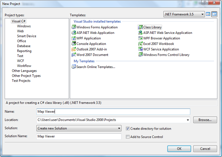Select Windows under Visual C#
The image size is (222, 157).
pyautogui.click(x=24, y=26)
